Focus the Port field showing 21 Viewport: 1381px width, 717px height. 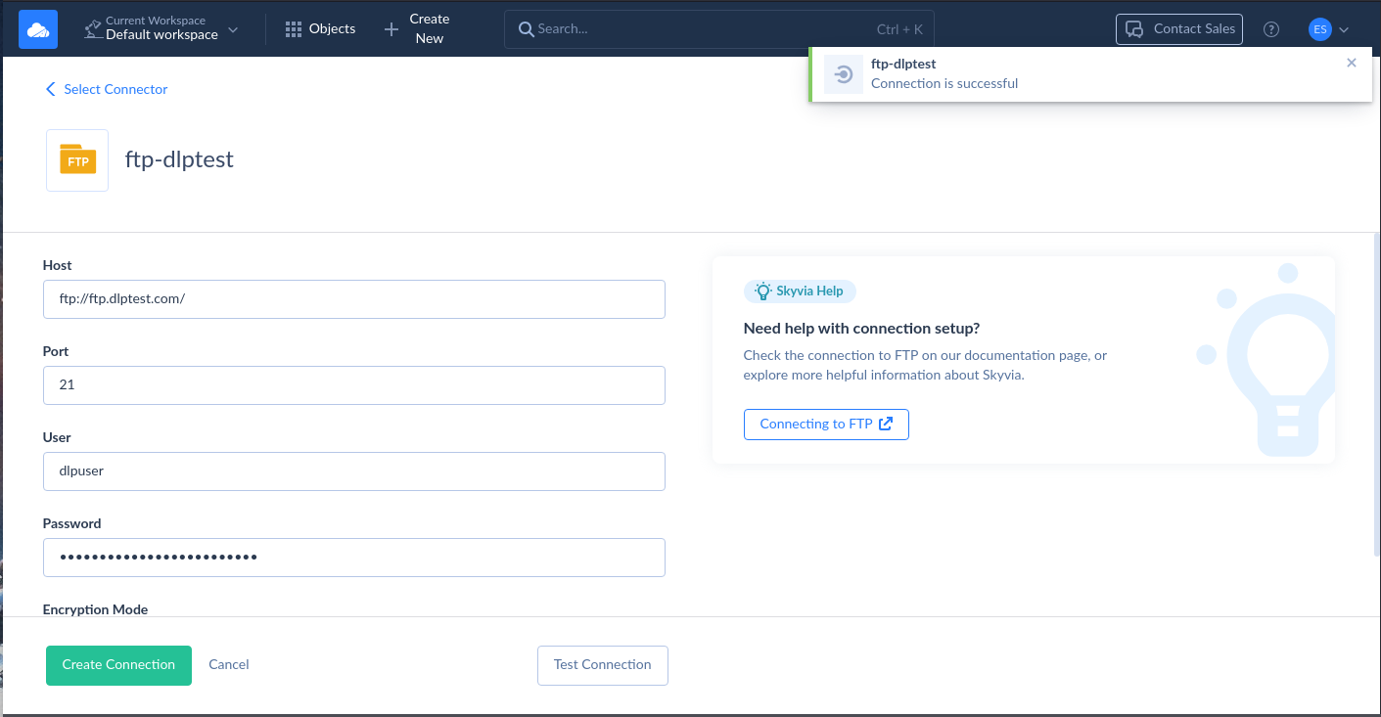pyautogui.click(x=353, y=384)
